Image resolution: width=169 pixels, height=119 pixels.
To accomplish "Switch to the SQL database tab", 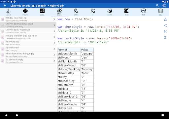I will click(x=160, y=12).
